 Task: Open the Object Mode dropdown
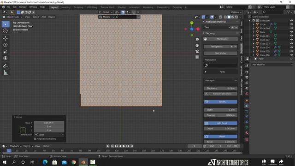pos(12,17)
